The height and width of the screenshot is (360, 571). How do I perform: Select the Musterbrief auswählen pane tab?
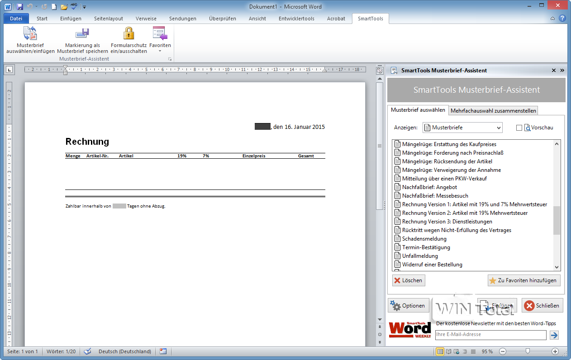coord(418,110)
